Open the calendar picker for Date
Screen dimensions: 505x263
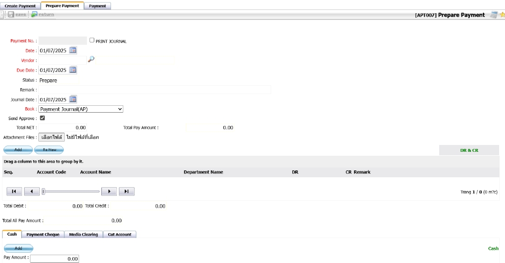coord(73,50)
